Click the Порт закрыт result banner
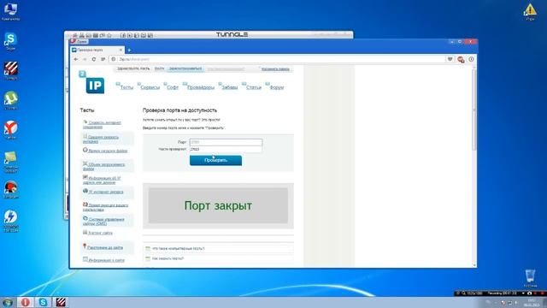The width and height of the screenshot is (547, 308). pos(218,205)
